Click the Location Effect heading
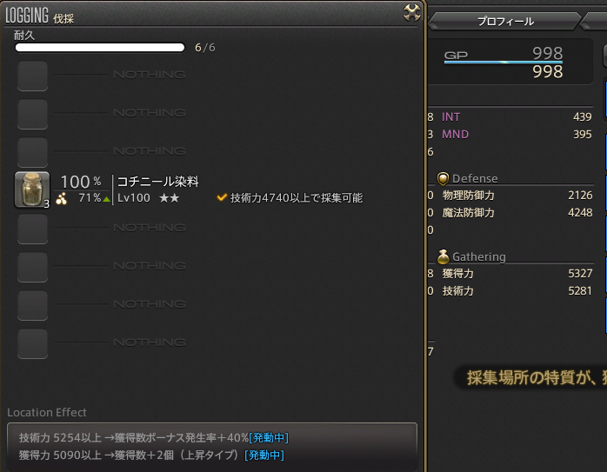This screenshot has width=607, height=472. (x=47, y=412)
